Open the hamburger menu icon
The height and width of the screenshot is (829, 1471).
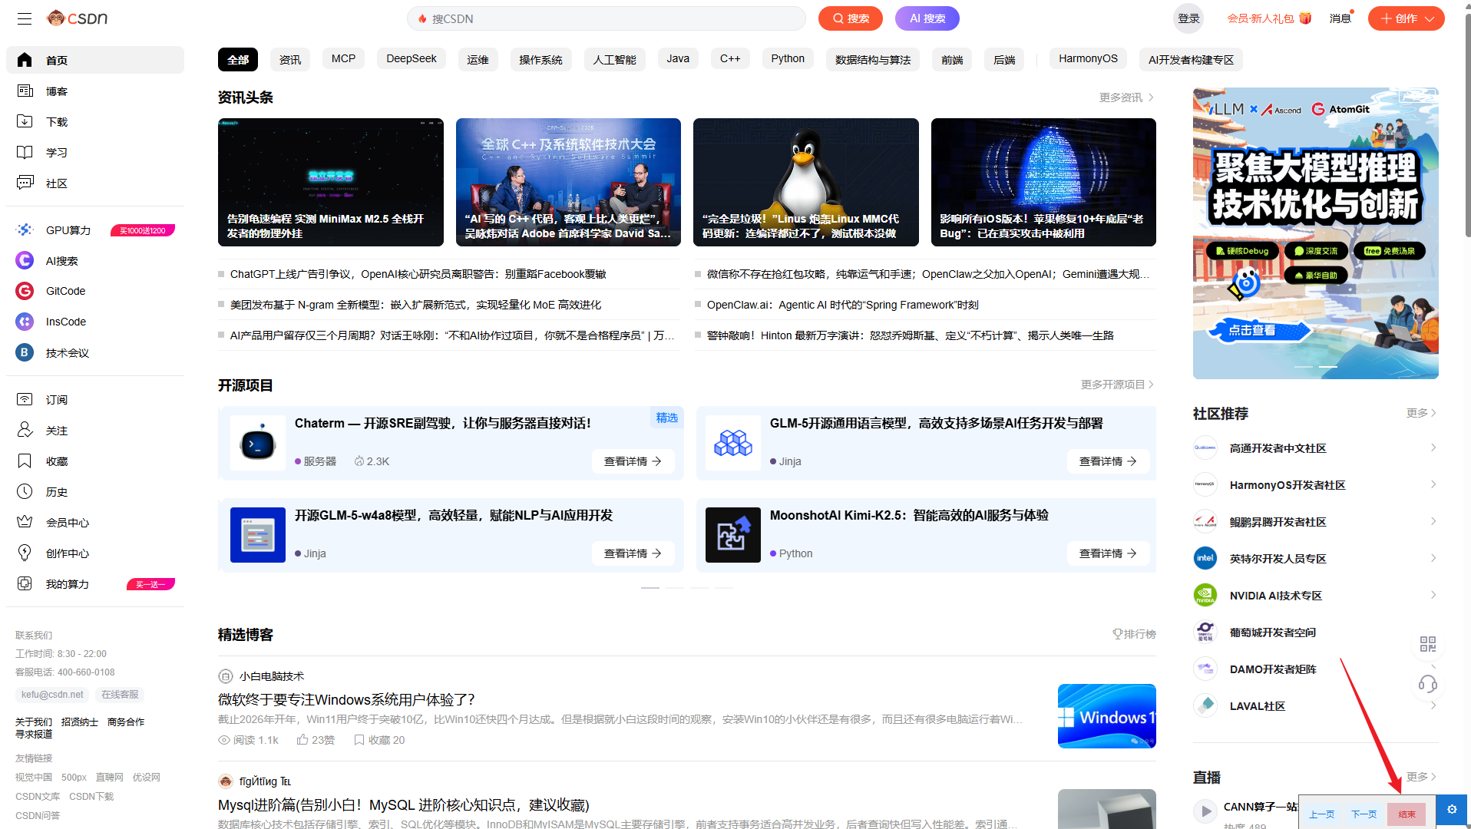point(25,18)
